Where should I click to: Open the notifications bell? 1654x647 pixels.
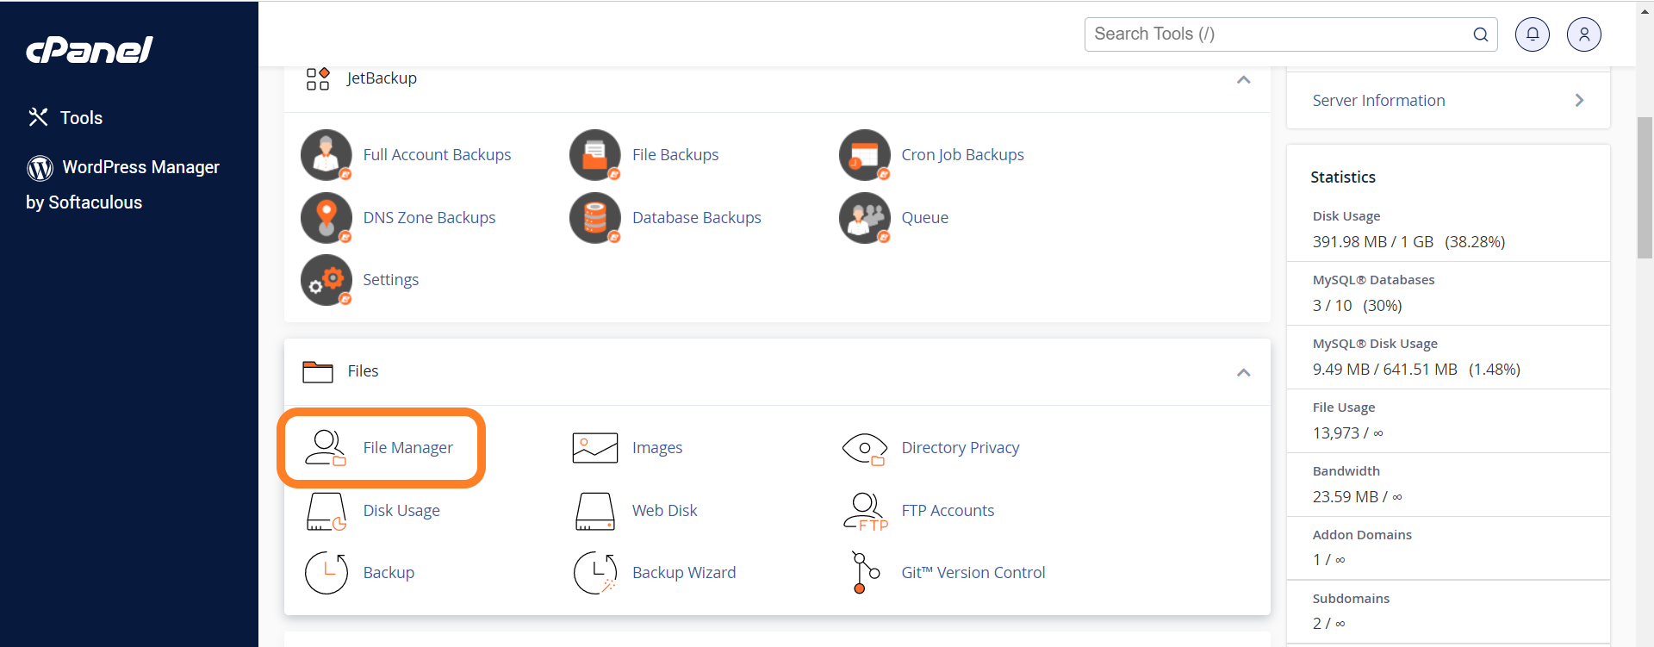[x=1533, y=34]
